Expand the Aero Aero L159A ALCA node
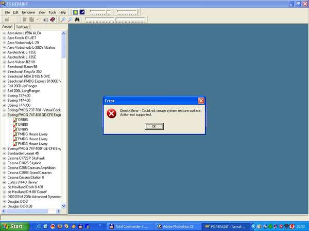 [x=4, y=33]
